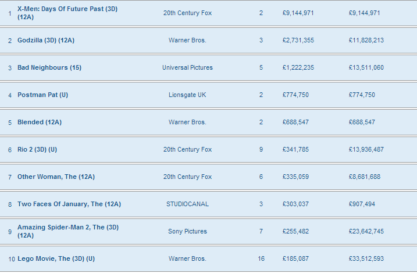Click the rank number 1 cell

point(10,13)
